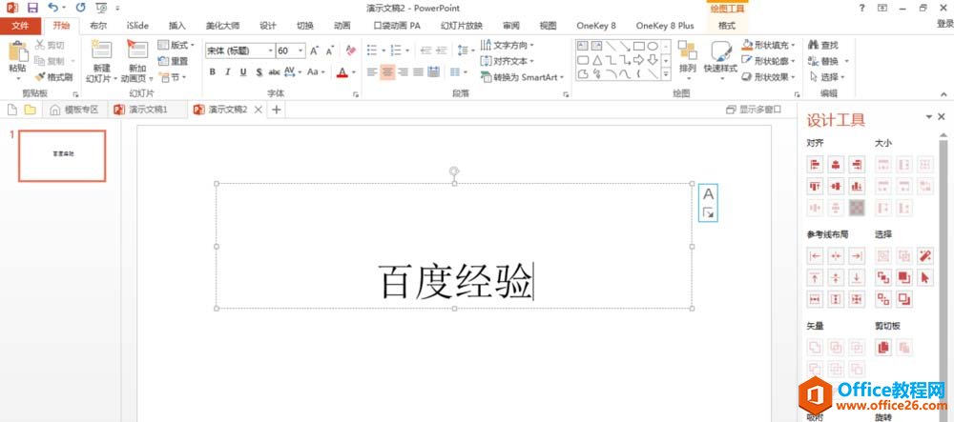Viewport: 954px width, 422px height.
Task: Toggle Align Right paragraph alignment
Action: (403, 71)
